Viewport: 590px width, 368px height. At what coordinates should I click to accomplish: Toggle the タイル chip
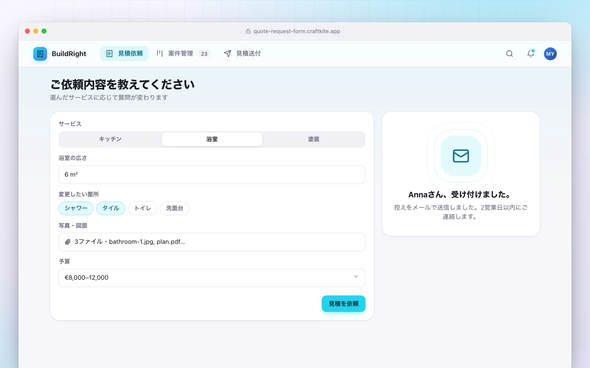click(x=111, y=208)
